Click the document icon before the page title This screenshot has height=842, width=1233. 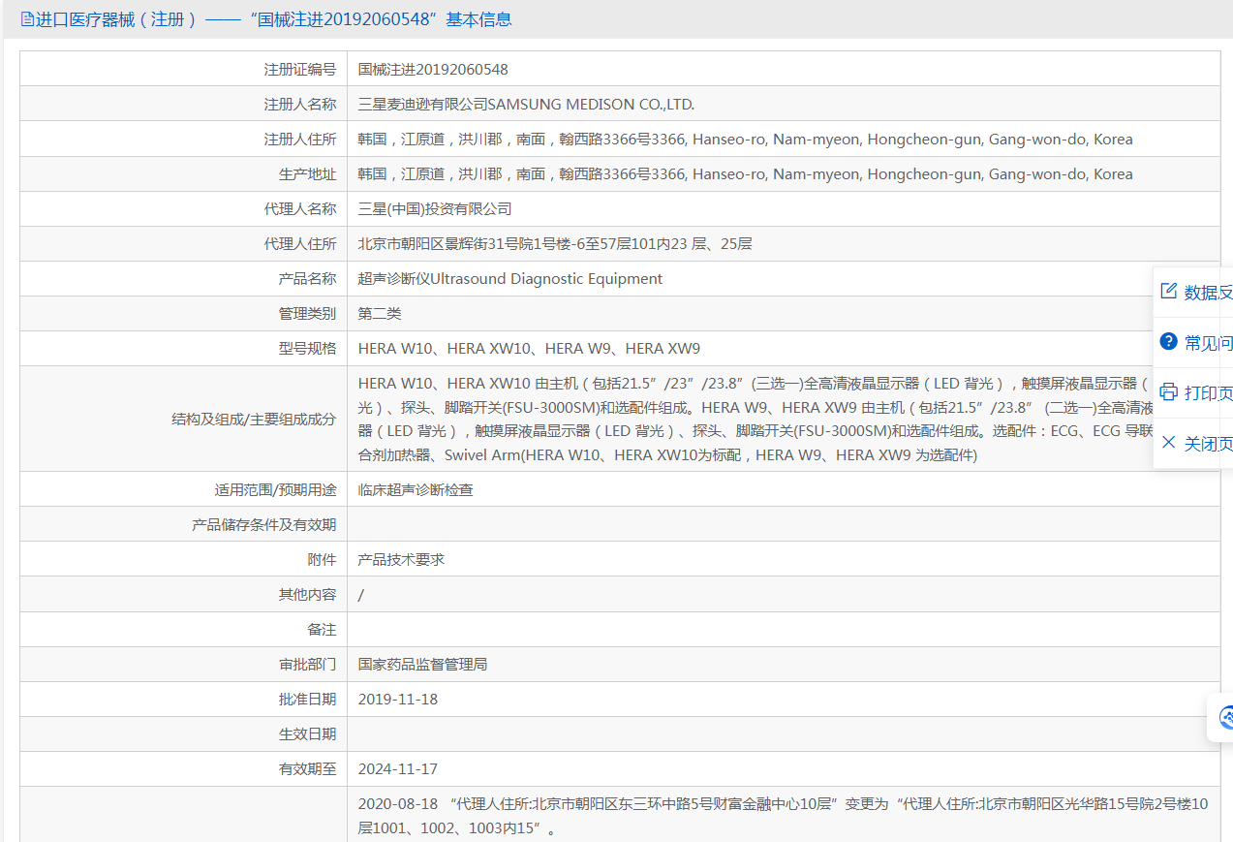[27, 19]
